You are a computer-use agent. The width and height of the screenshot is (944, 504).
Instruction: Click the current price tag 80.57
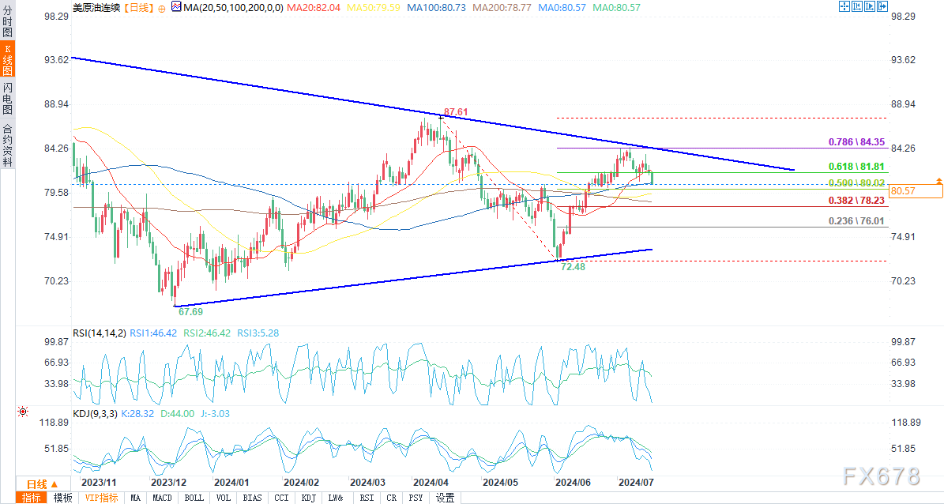click(x=916, y=191)
